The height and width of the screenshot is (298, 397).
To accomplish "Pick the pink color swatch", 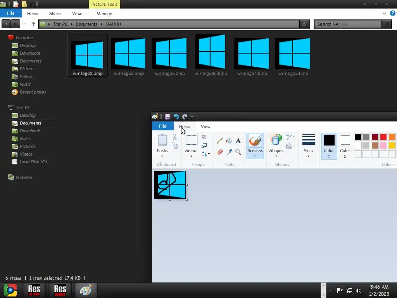I will click(x=383, y=146).
